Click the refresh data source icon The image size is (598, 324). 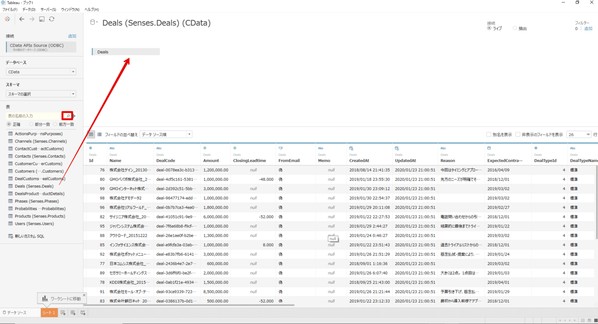51,19
